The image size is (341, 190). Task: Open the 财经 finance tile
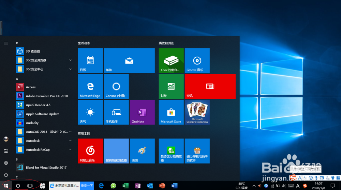[171, 86]
